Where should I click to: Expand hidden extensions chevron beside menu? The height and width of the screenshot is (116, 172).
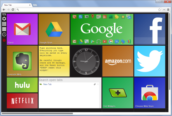coord(164,10)
